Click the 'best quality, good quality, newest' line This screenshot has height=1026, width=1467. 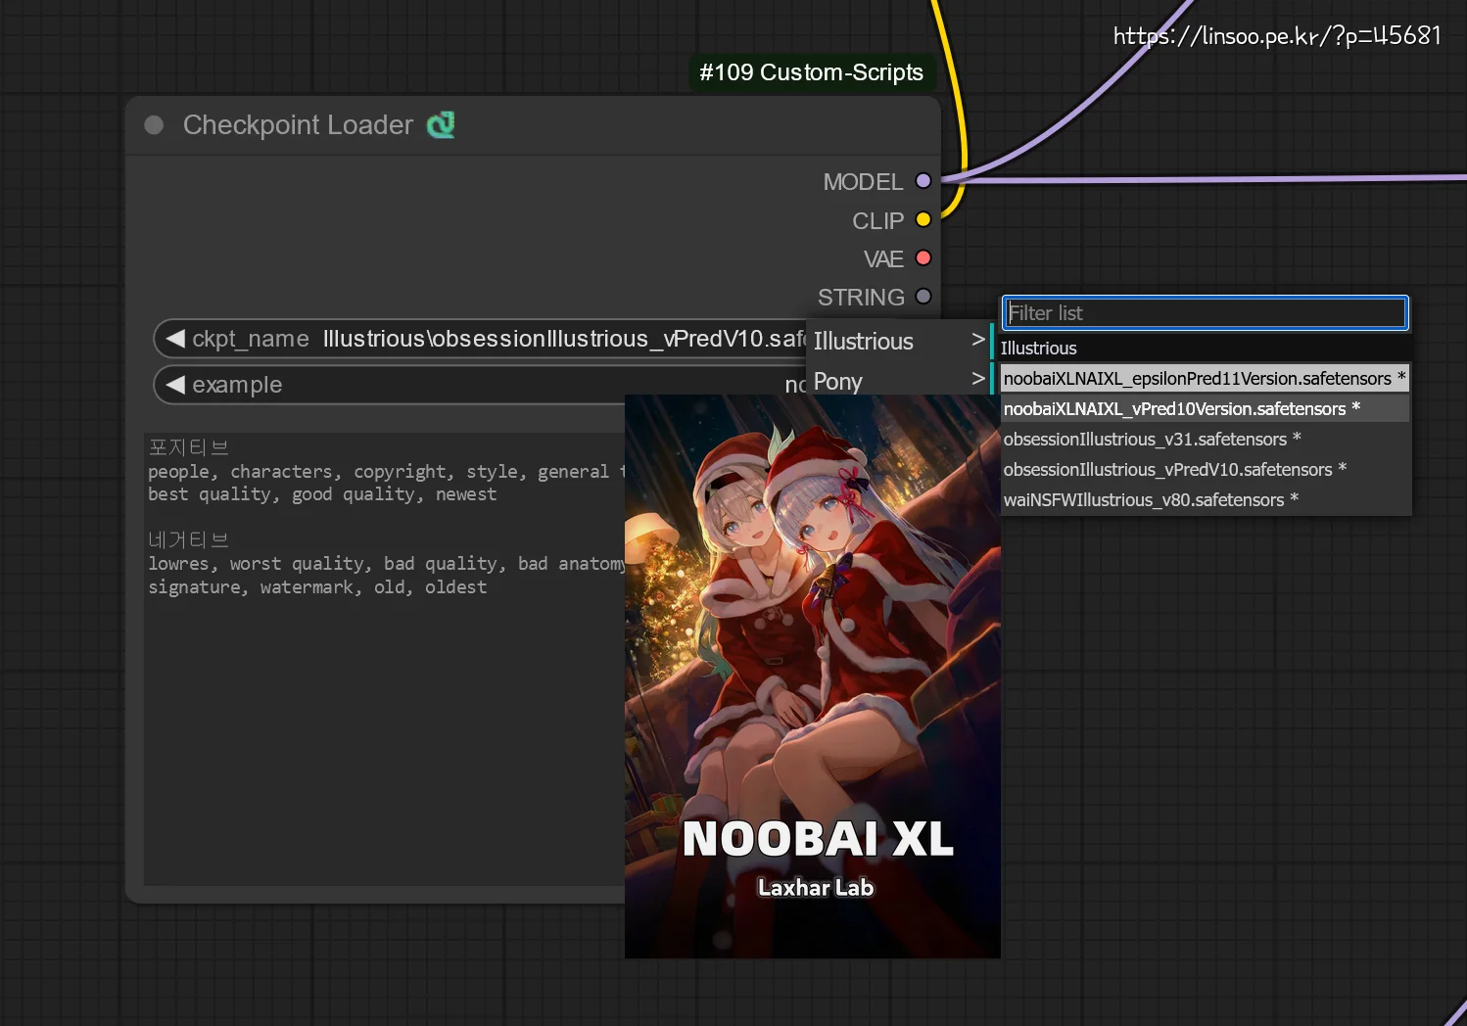click(x=322, y=494)
